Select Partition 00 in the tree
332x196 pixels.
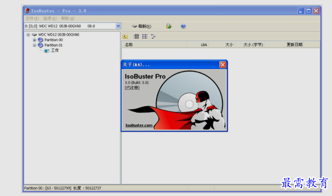click(54, 40)
